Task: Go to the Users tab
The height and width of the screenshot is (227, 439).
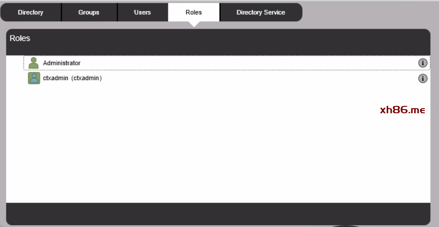Action: click(142, 12)
